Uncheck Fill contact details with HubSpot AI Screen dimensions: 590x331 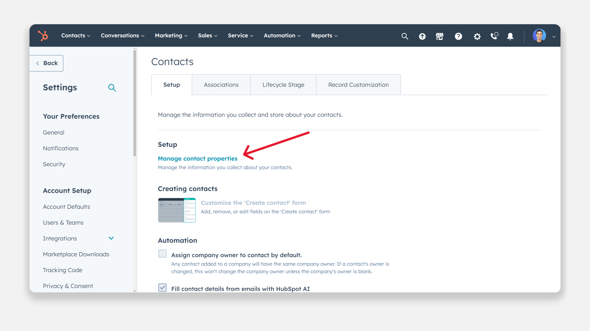(162, 287)
